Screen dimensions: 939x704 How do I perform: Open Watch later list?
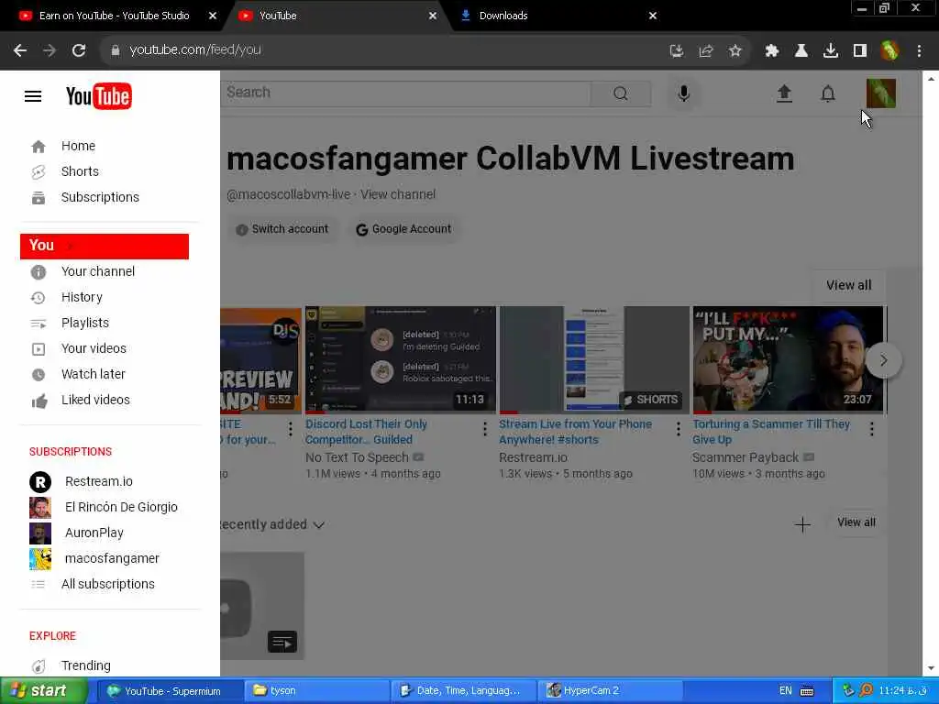click(93, 375)
